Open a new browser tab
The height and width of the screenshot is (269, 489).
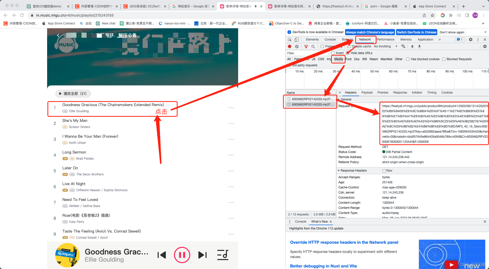(464, 6)
